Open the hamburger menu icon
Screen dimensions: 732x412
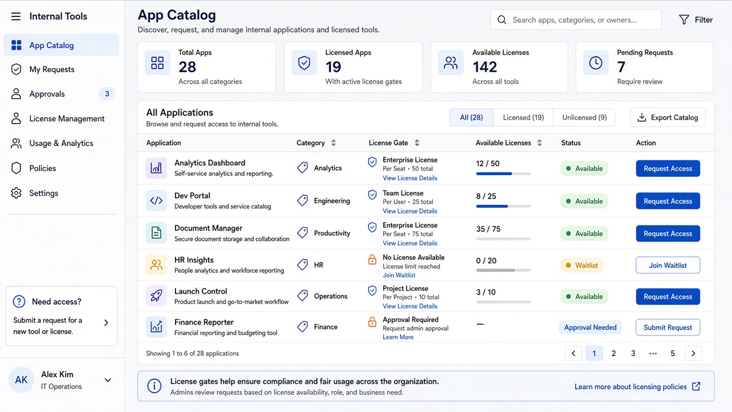pyautogui.click(x=16, y=17)
